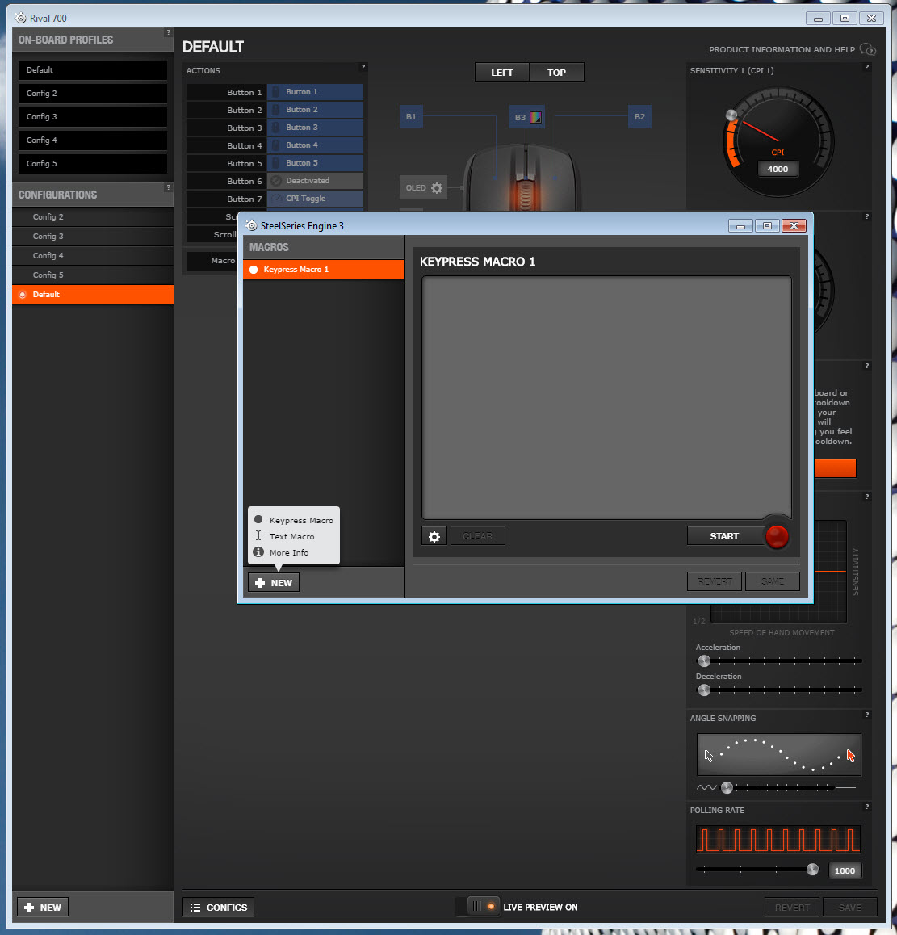Screen dimensions: 897x935
Task: Click SAVE in SteelSeries Engine window
Action: (773, 581)
